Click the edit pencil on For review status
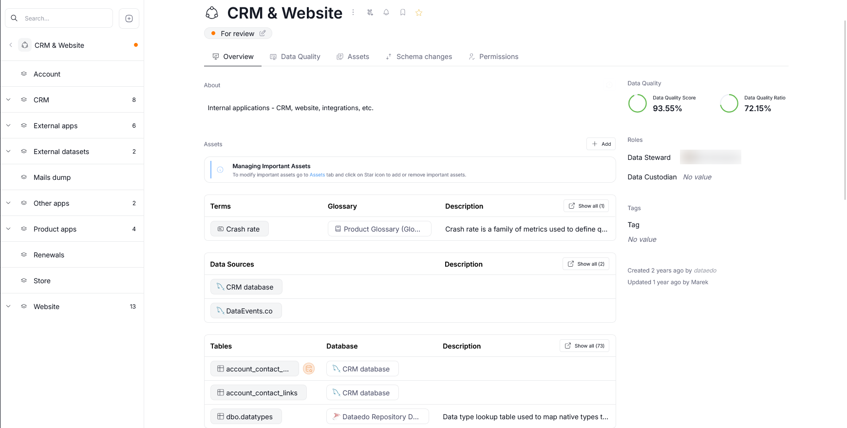 point(263,33)
